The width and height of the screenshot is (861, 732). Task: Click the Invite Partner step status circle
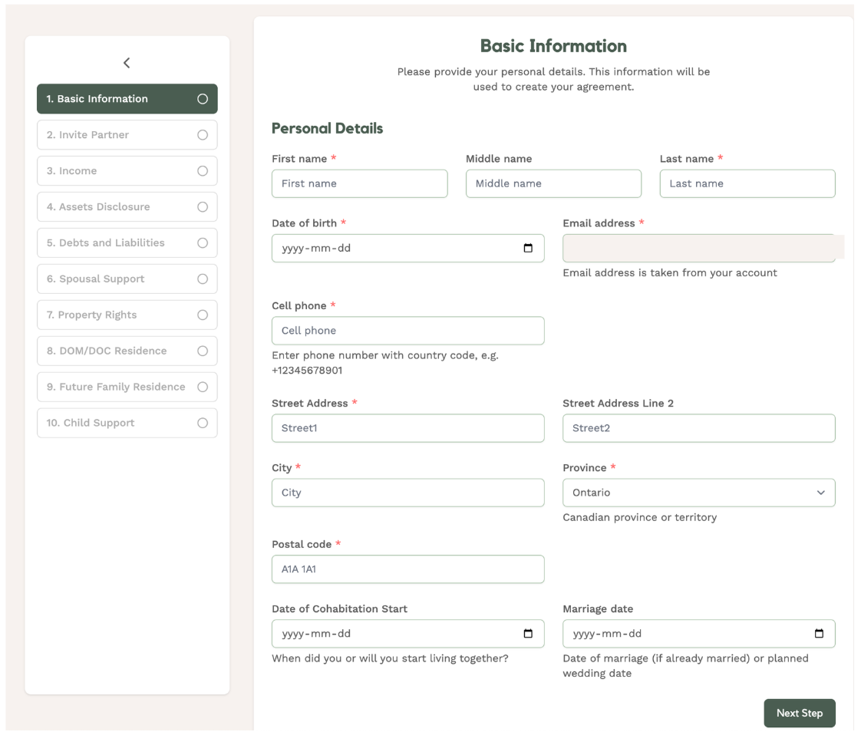(203, 135)
